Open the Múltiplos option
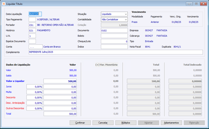The height and width of the screenshot is (129, 209). tap(126, 123)
